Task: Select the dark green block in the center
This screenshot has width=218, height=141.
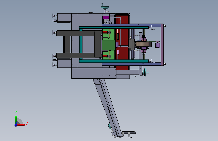Action: (108, 45)
